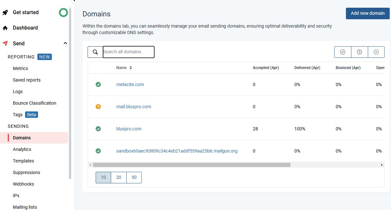Click the rocket icon beside Get started
Image resolution: width=391 pixels, height=210 pixels.
click(x=5, y=13)
